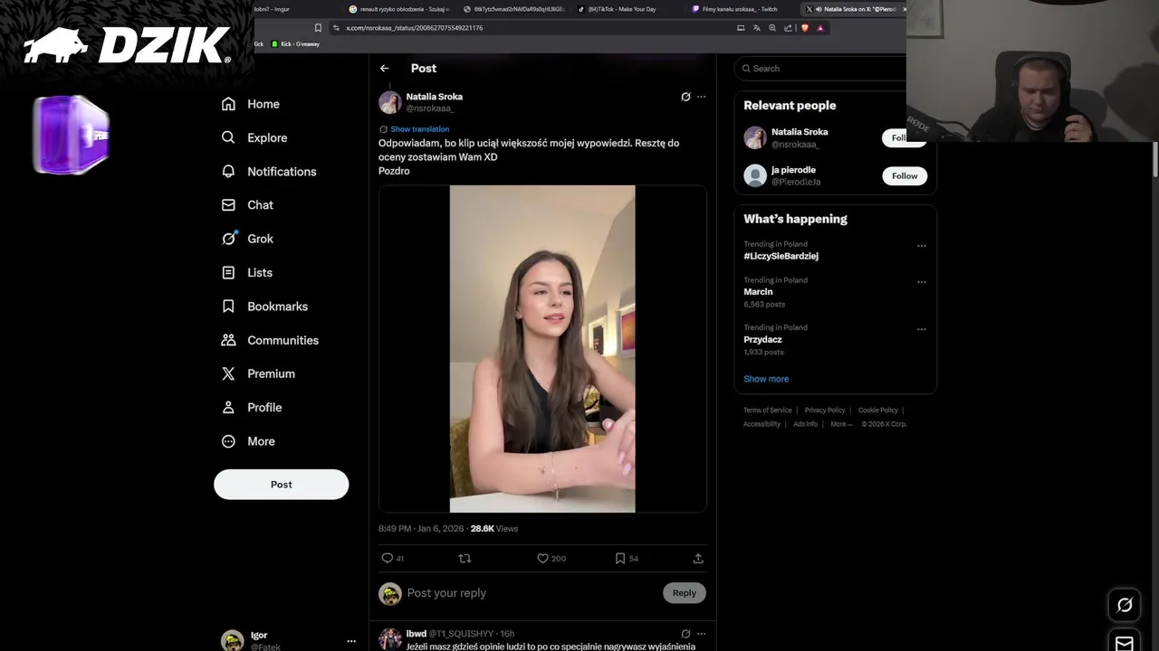Click the Brave Shields icon
The width and height of the screenshot is (1159, 651).
805,28
